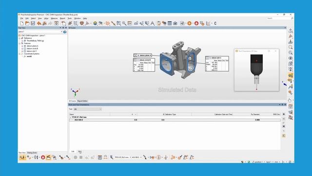Collapse the Reference tree node
This screenshot has height=176, width=312.
(19, 38)
